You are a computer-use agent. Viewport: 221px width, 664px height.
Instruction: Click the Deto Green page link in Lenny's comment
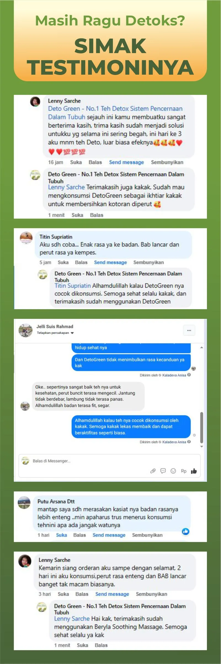coord(115,113)
